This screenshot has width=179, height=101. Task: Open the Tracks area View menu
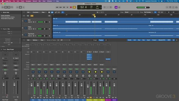pyautogui.click(x=44, y=12)
